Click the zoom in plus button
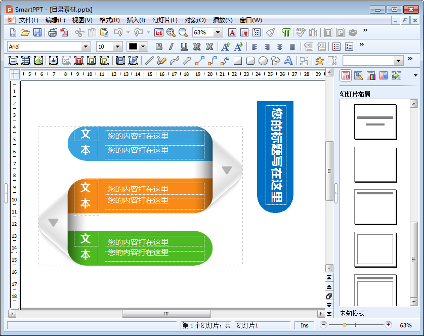424x336 pixels. 388,325
